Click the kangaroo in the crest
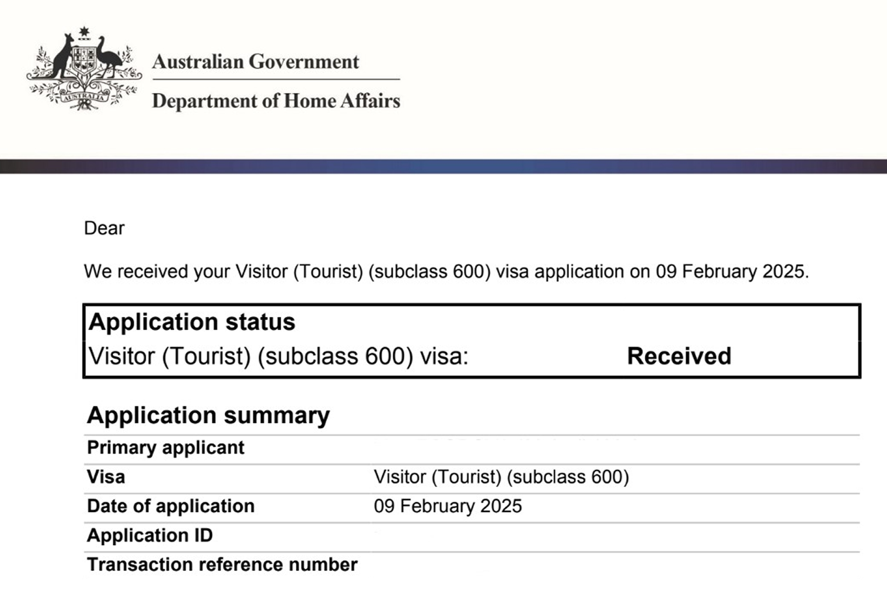Image resolution: width=887 pixels, height=597 pixels. (x=62, y=57)
